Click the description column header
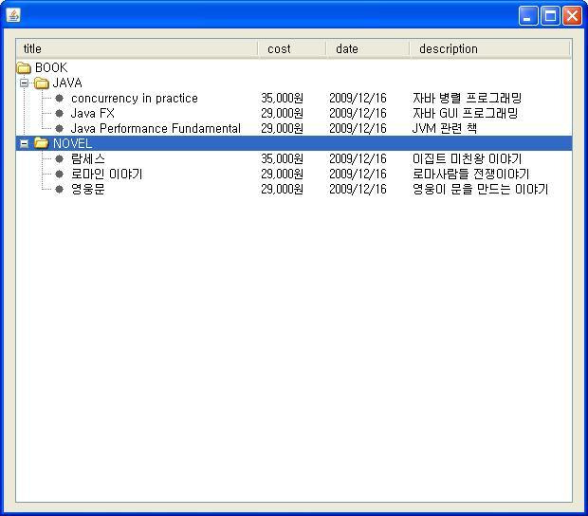The width and height of the screenshot is (588, 516). tap(489, 48)
